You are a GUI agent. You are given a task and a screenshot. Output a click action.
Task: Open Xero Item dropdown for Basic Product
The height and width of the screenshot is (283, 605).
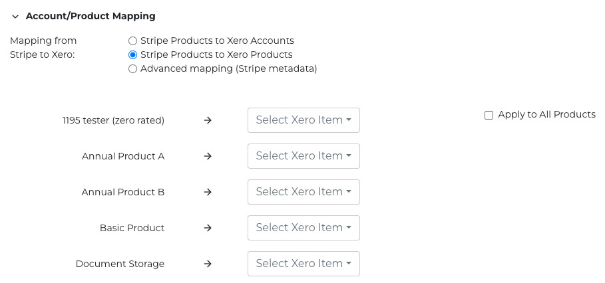click(303, 228)
